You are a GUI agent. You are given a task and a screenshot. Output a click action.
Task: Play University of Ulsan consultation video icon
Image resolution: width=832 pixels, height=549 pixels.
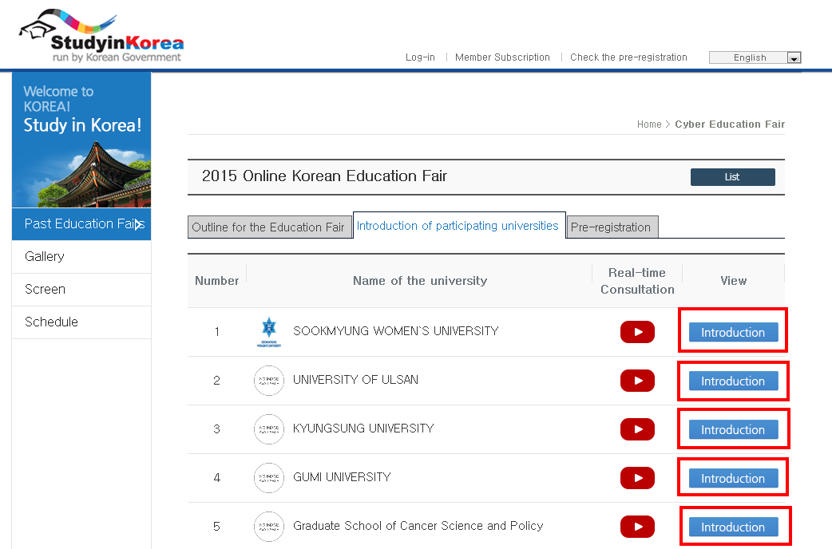tap(637, 381)
